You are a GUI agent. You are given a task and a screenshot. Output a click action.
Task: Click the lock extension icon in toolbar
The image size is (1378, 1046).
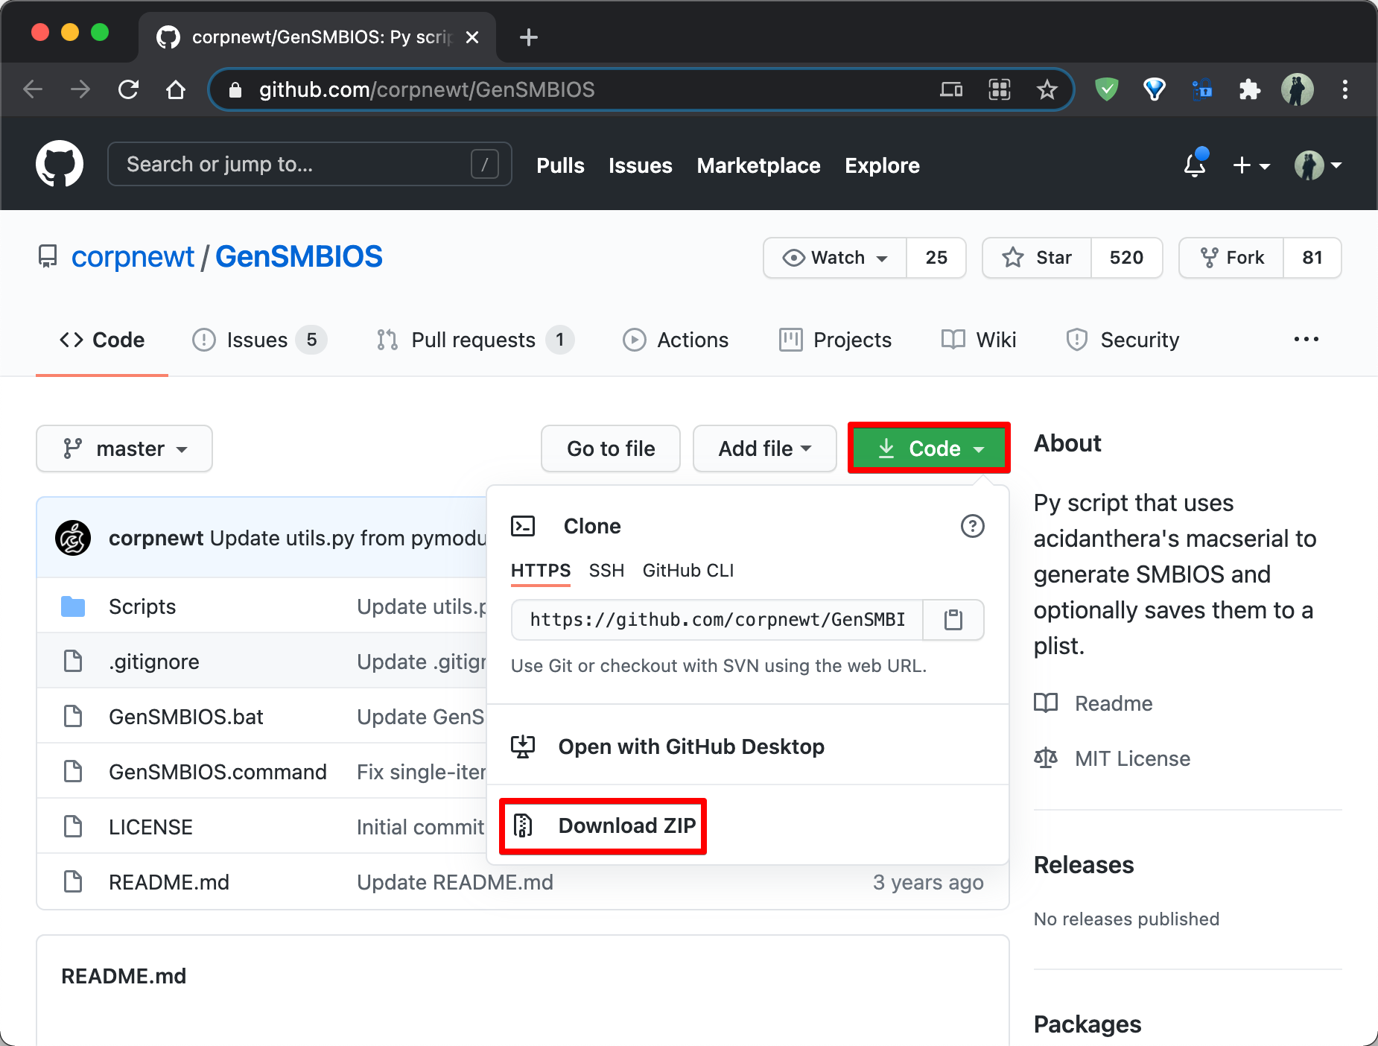pyautogui.click(x=1201, y=90)
